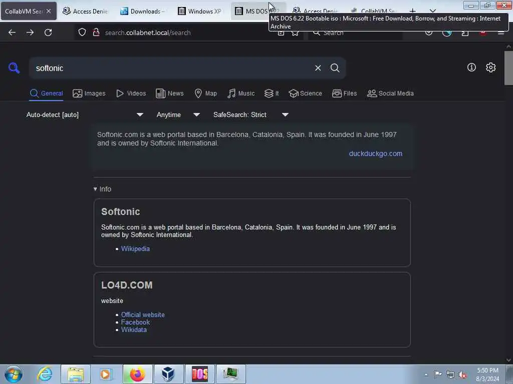Select the Music search category

click(x=241, y=93)
